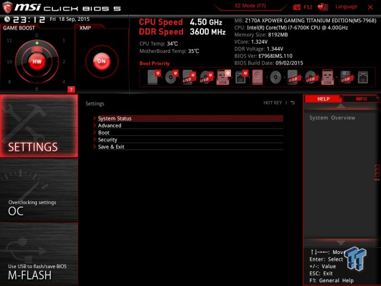Open the SETTINGS tile
This screenshot has width=381, height=286.
coord(39,125)
